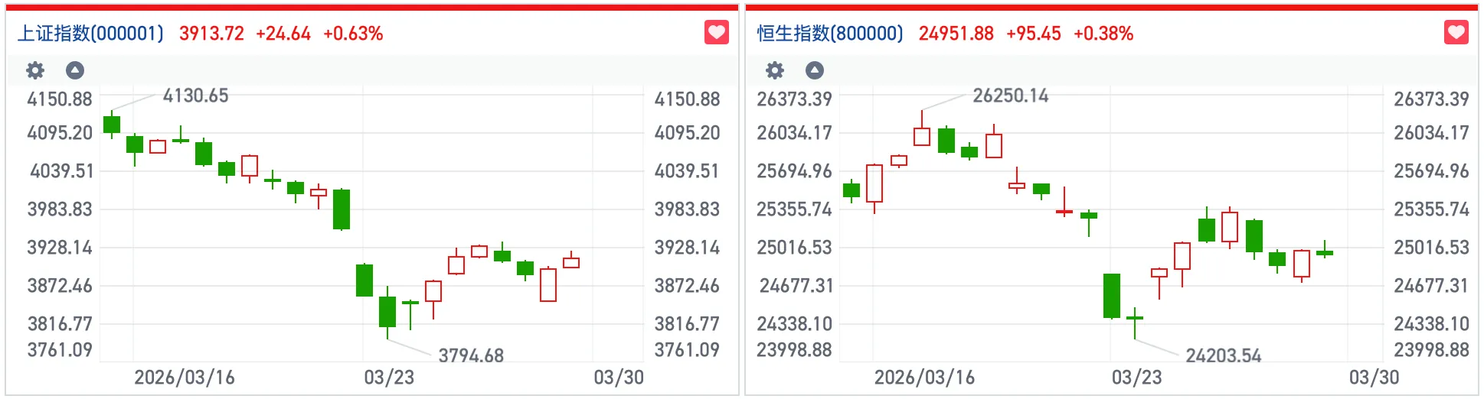Select the 4130.65 high price label
The height and width of the screenshot is (399, 1484).
(195, 96)
